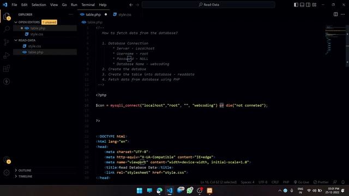Screen dimensions: 349x196
Task: Click the 1 unsaved badge
Action: pyautogui.click(x=49, y=22)
